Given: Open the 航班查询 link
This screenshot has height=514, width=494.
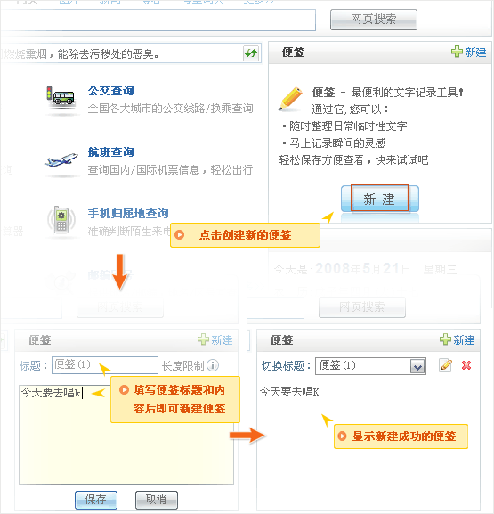Looking at the screenshot, I should click(110, 151).
